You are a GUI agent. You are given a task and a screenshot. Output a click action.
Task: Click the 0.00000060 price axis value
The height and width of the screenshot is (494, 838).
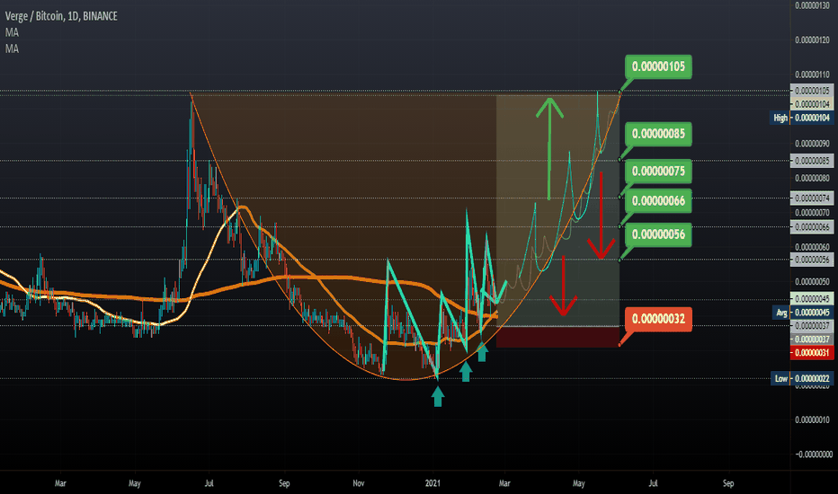[812, 247]
